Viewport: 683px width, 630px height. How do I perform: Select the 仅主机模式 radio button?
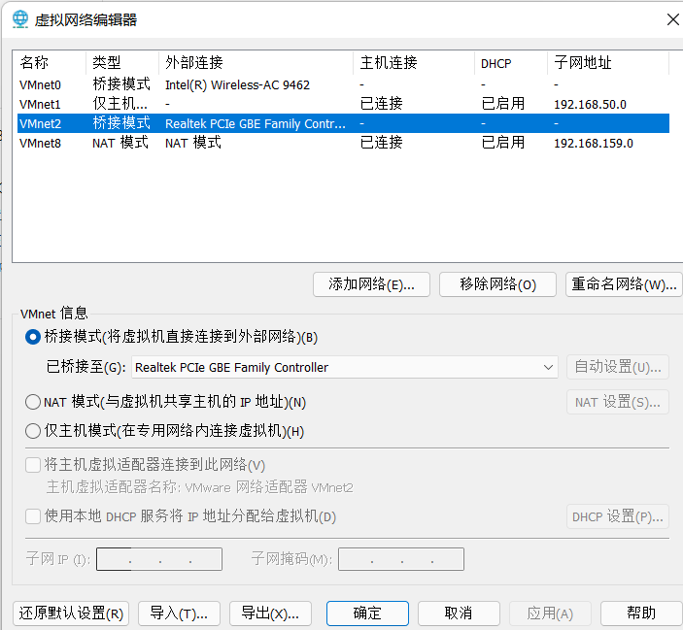33,431
